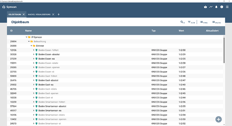
Task: Select the Boden Smartsensor -st row
Action: (x=115, y=124)
